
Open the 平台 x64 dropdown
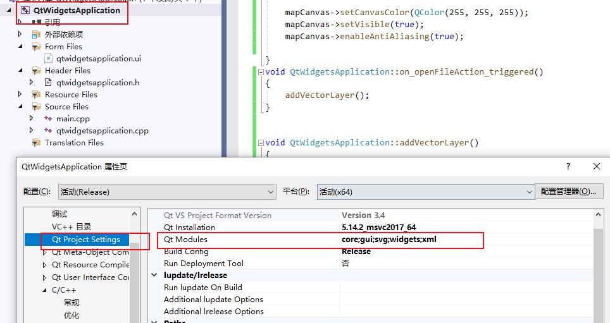426,192
